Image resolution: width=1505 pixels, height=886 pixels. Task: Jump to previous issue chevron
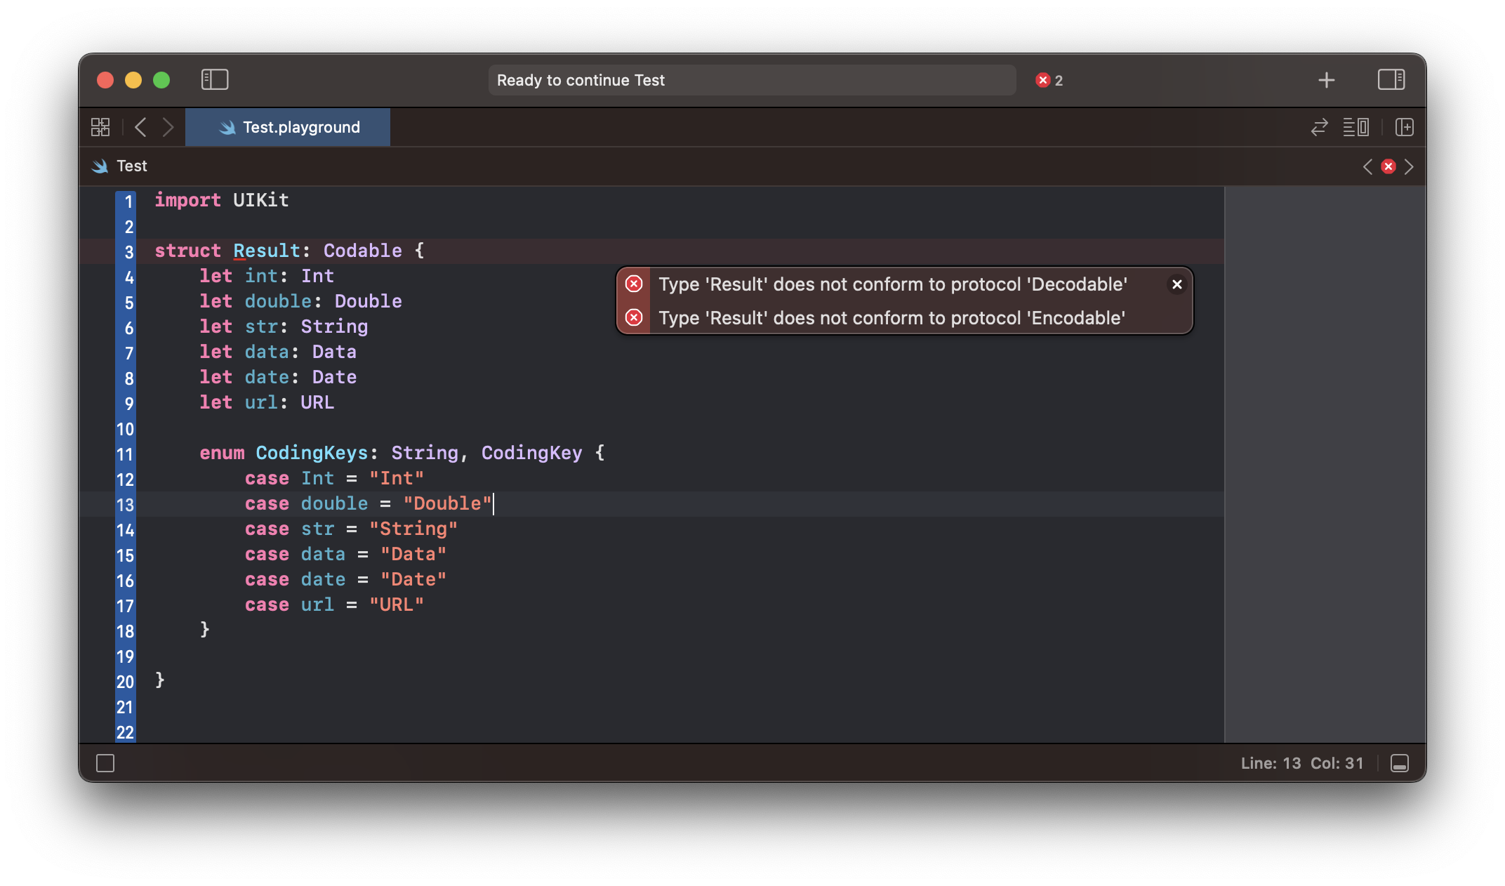click(x=1367, y=166)
